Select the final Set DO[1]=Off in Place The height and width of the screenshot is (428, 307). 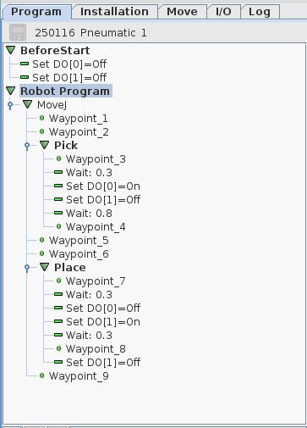[x=103, y=363]
